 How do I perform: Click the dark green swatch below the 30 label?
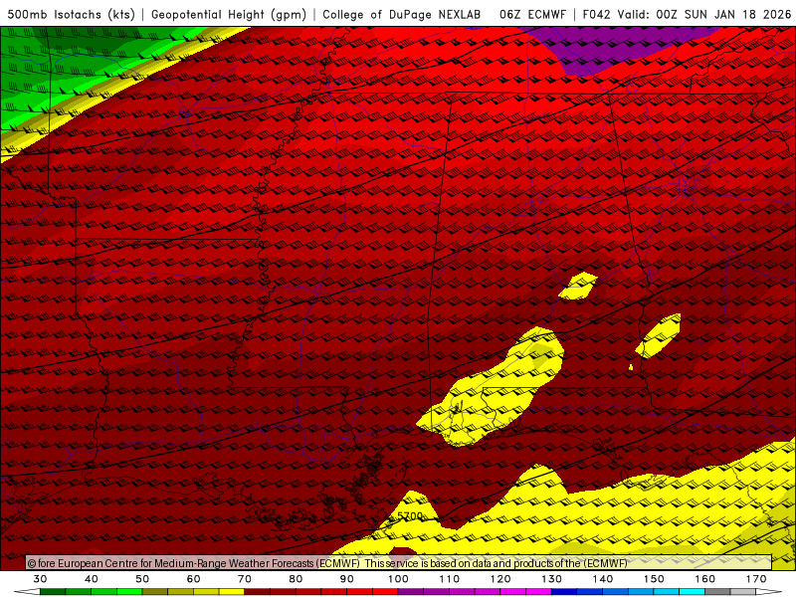click(x=53, y=592)
